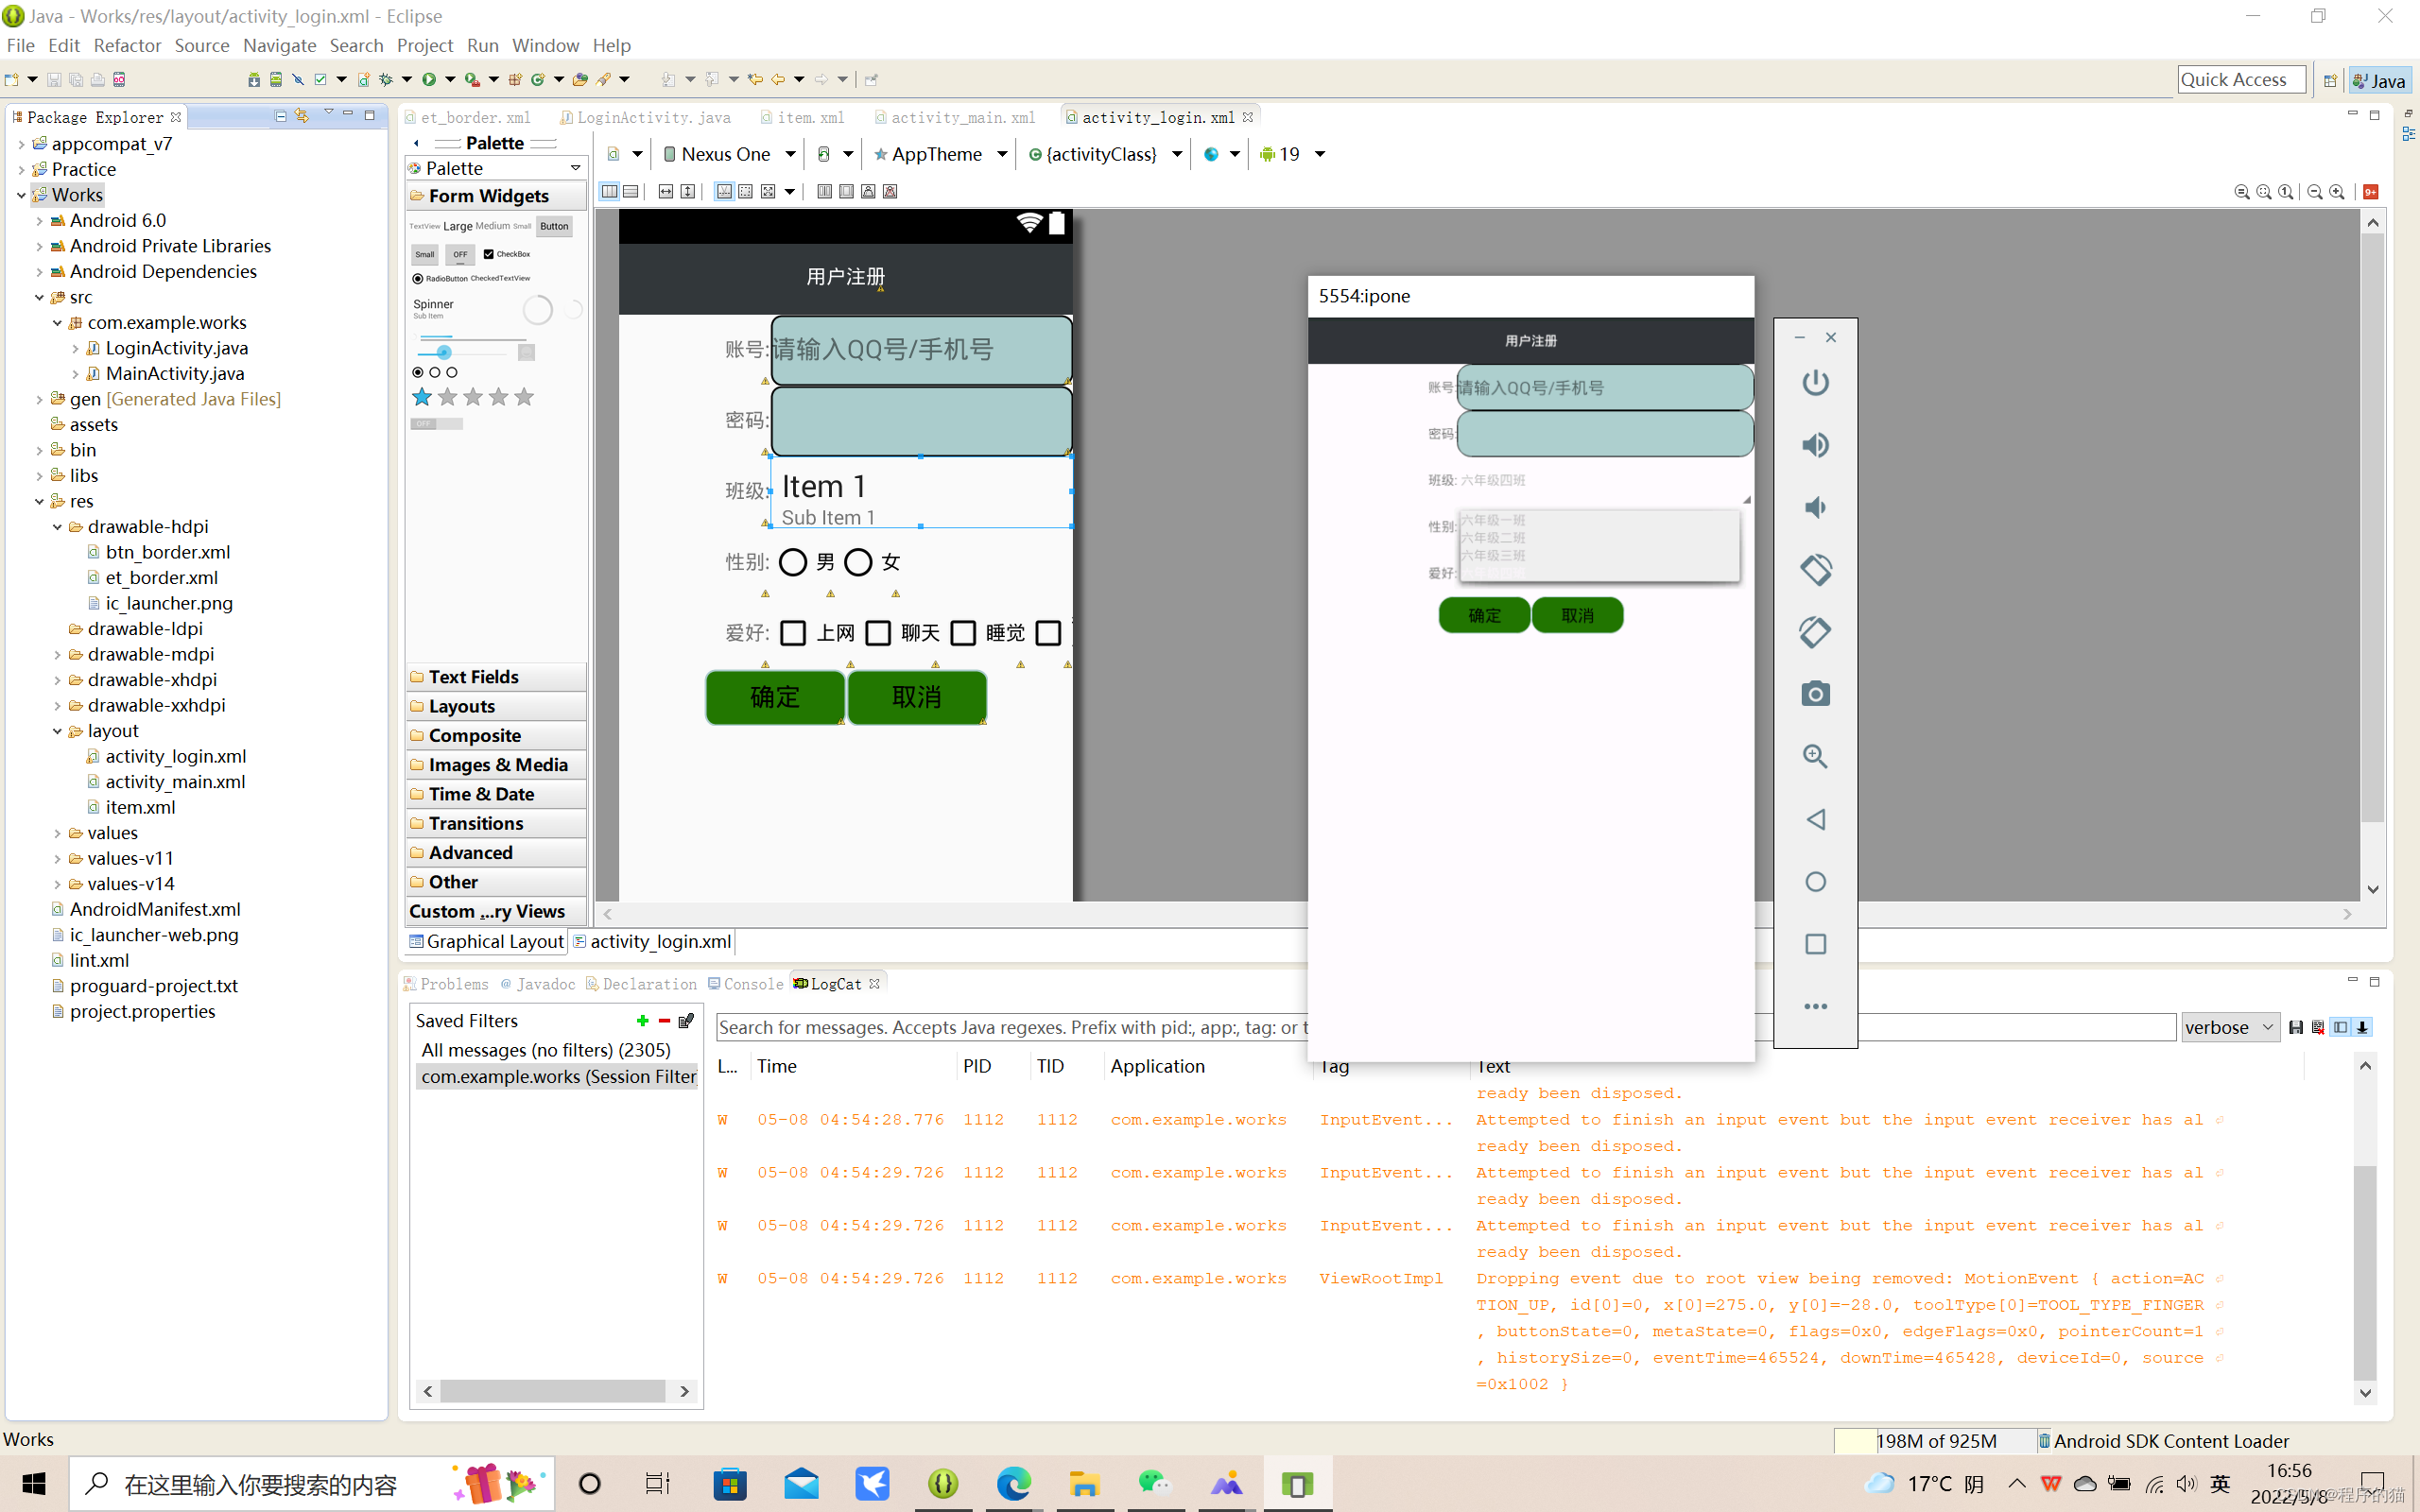Click the emulator rotate left icon
This screenshot has height=1512, width=2420.
coord(1815,570)
